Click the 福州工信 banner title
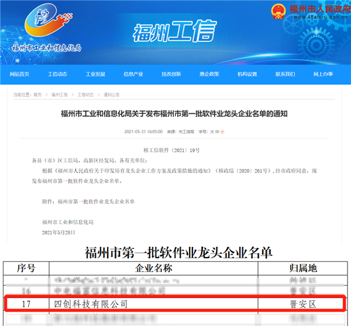 (175, 31)
